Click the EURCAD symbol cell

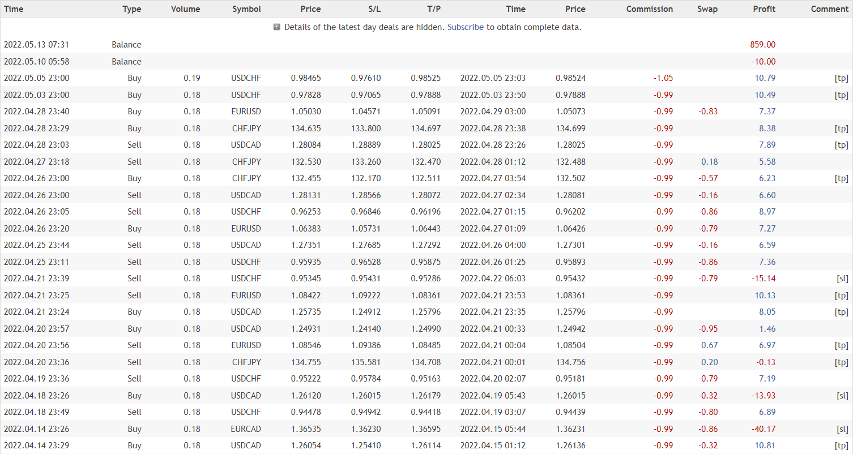246,429
